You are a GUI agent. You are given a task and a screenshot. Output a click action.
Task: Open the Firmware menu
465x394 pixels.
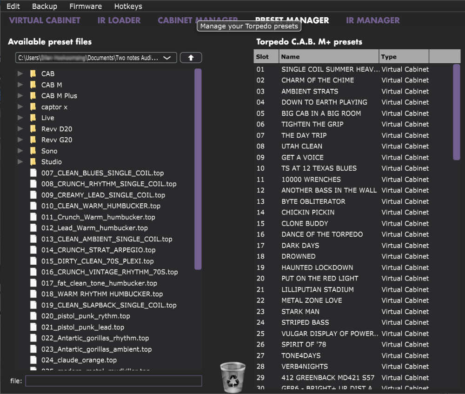[x=86, y=6]
